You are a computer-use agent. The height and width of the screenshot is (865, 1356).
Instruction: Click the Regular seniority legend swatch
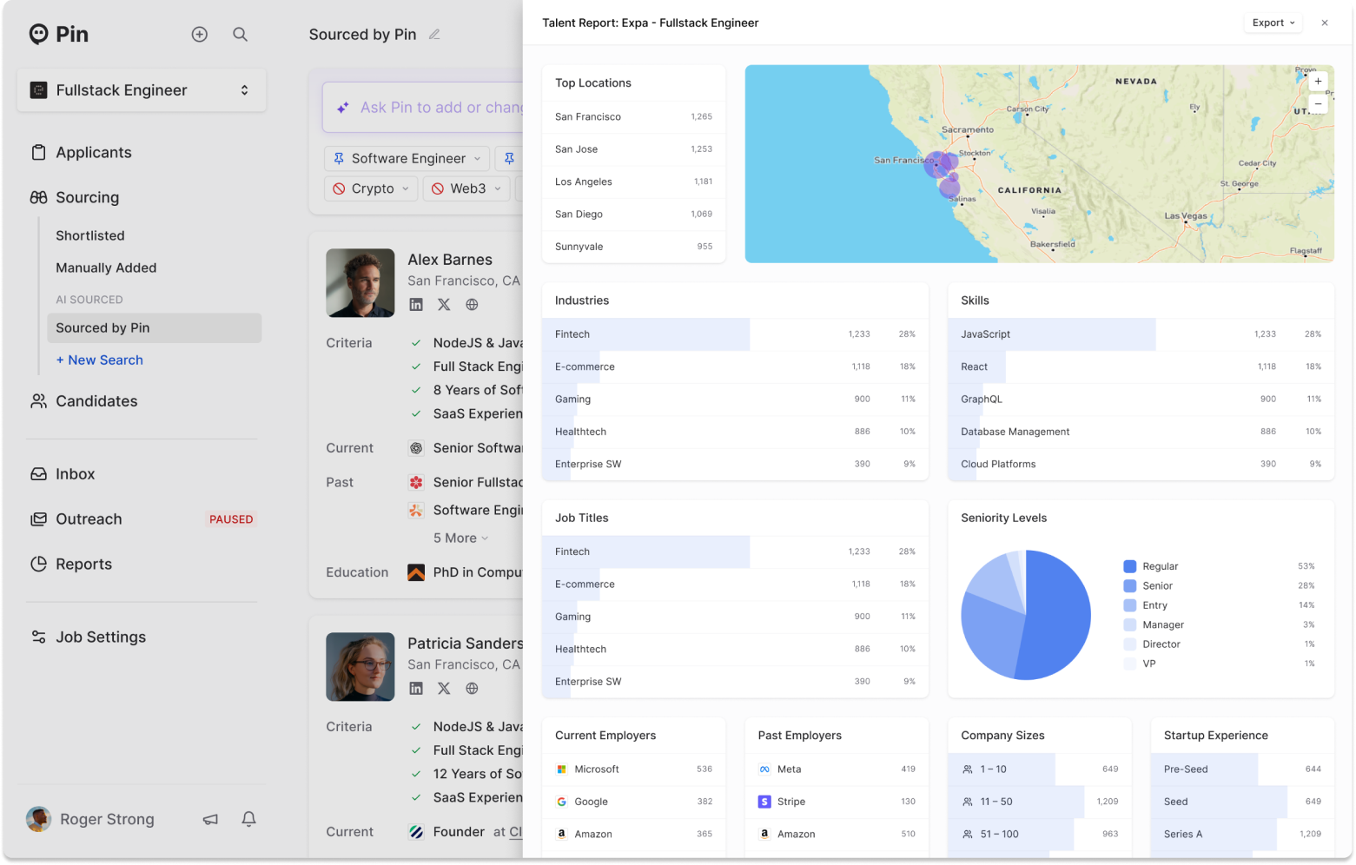pos(1129,566)
